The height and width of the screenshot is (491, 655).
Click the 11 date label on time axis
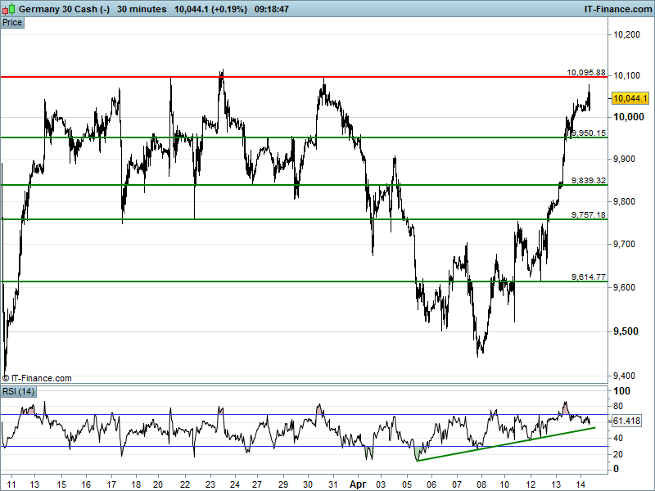pyautogui.click(x=11, y=484)
